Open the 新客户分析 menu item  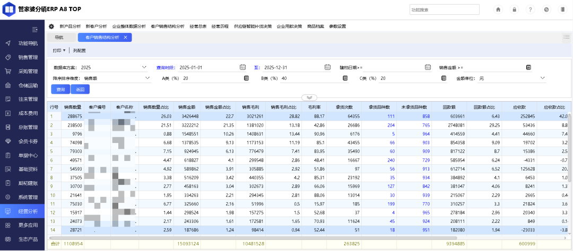click(97, 26)
